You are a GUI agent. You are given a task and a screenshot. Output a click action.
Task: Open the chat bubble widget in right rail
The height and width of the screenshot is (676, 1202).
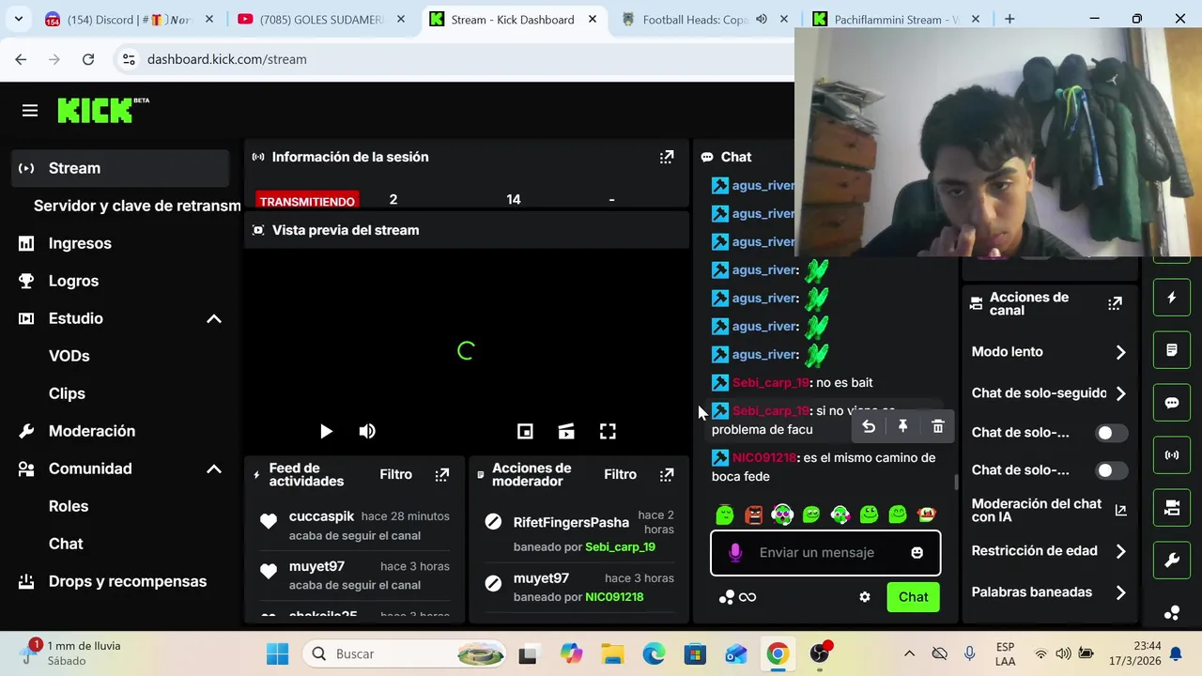1172,403
